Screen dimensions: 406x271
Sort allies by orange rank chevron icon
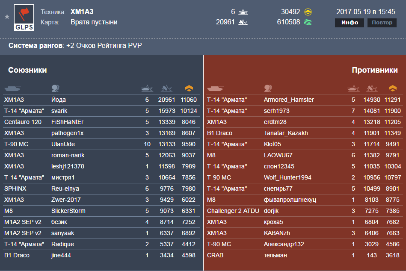[189, 88]
